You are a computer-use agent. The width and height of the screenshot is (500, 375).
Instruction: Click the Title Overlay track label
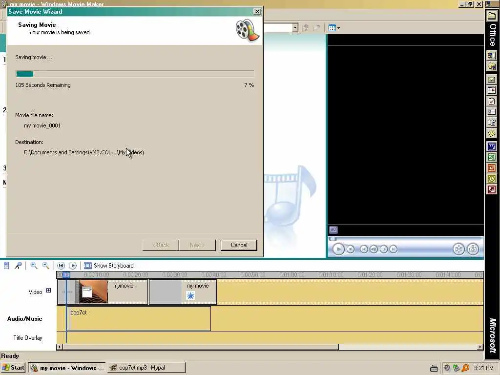coord(28,338)
